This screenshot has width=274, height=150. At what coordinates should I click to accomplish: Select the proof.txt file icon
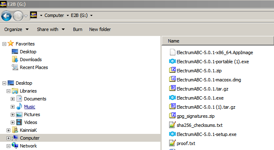click(x=172, y=143)
